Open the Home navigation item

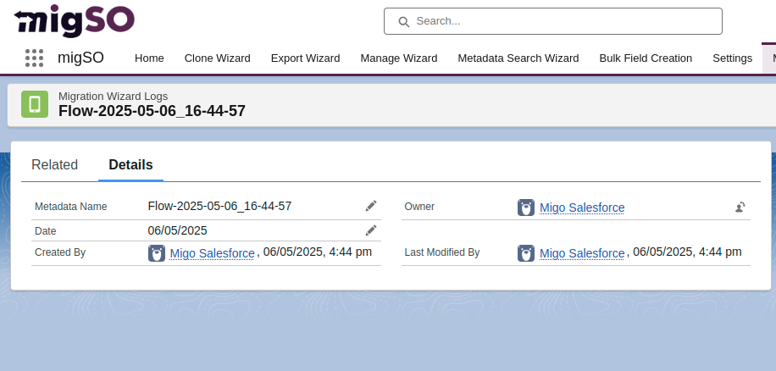point(149,58)
